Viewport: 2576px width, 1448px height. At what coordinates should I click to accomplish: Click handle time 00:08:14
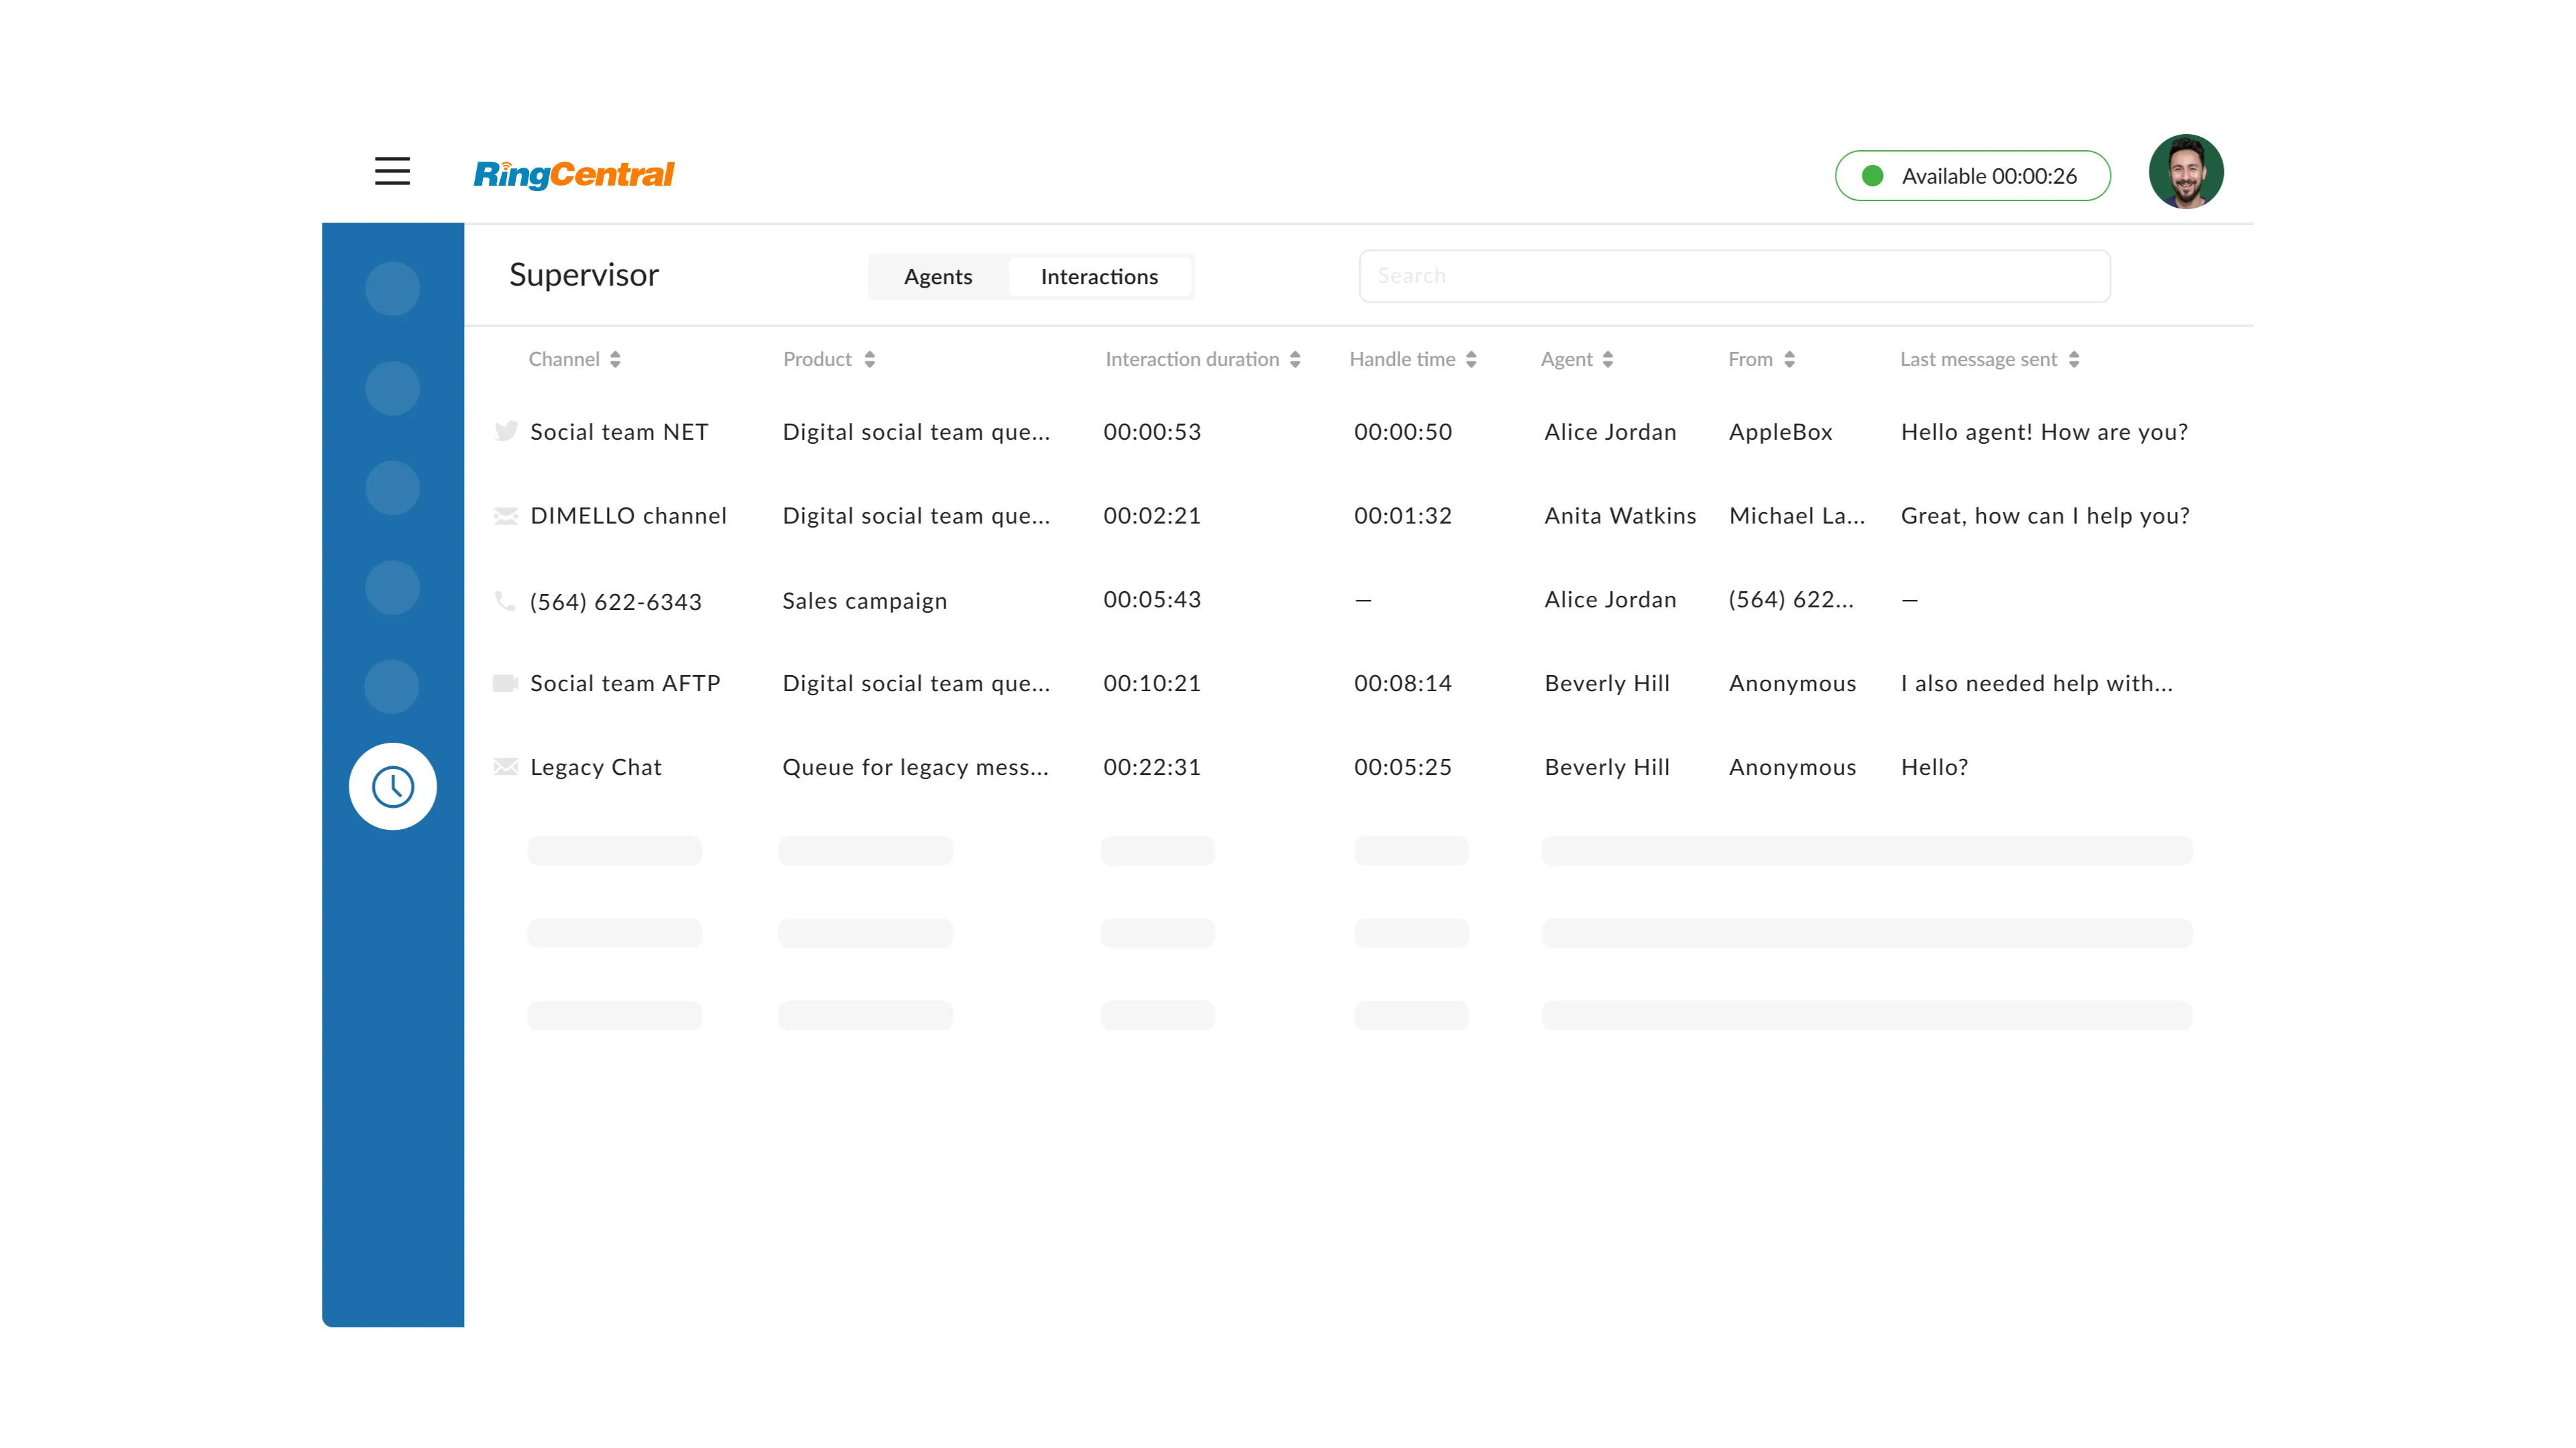click(x=1403, y=684)
